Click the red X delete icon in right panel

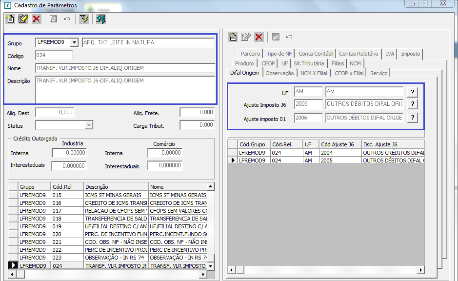(x=259, y=37)
